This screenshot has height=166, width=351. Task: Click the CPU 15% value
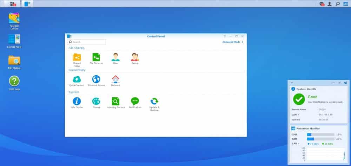[x=339, y=134]
